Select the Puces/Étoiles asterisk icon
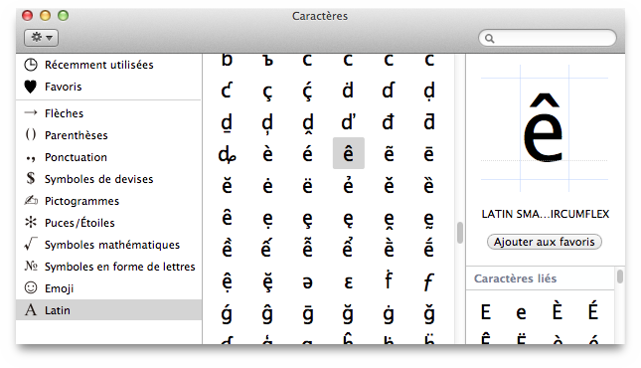This screenshot has height=368, width=641. pyautogui.click(x=31, y=222)
